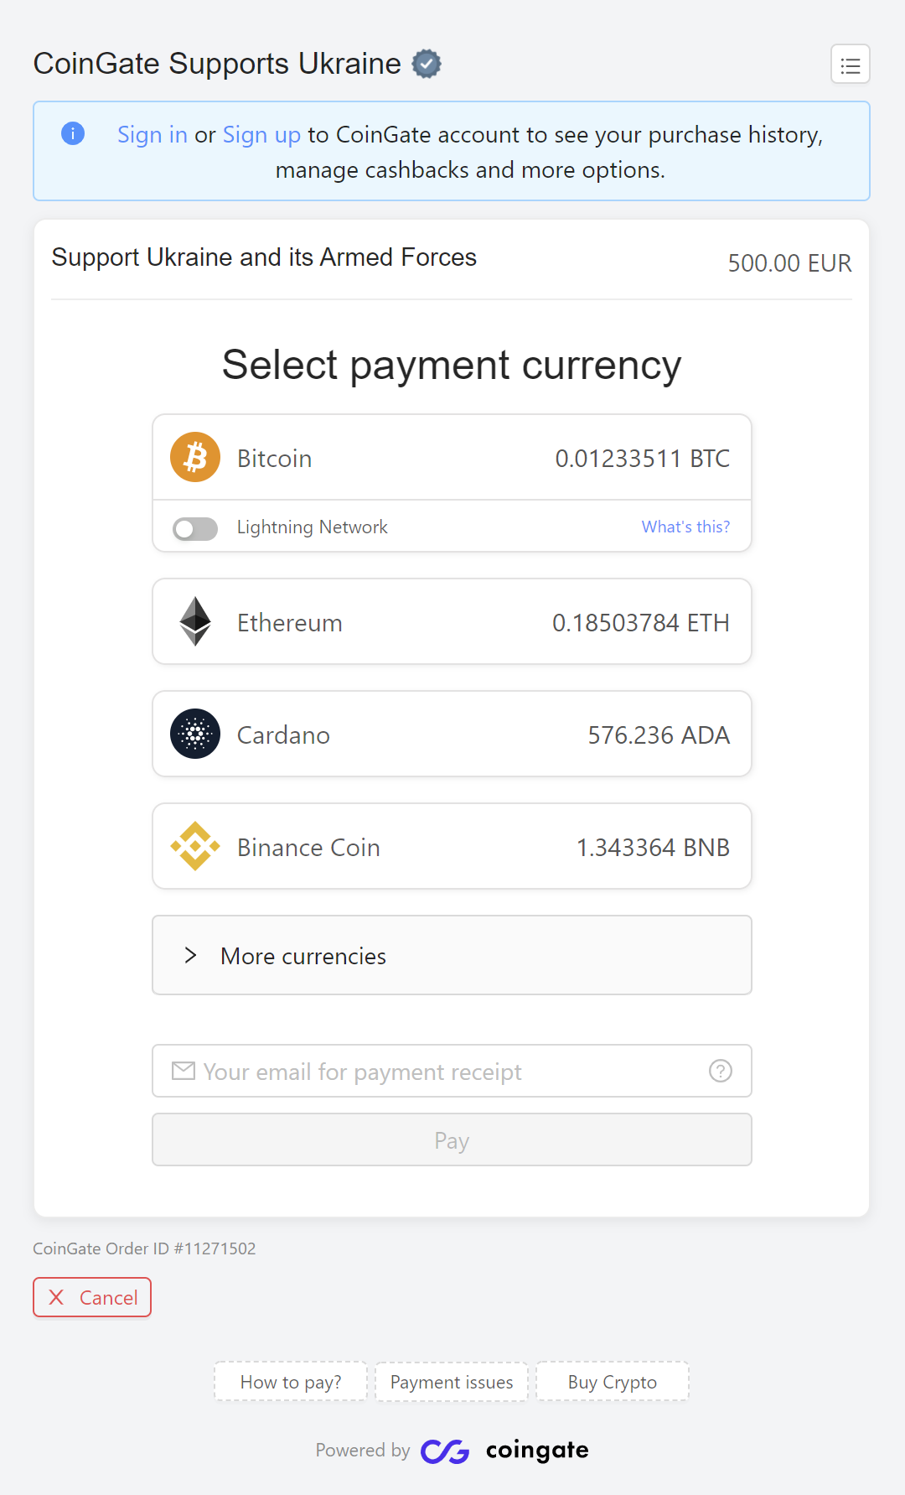Select the Cardano logo icon
Image resolution: width=905 pixels, height=1495 pixels.
[195, 734]
